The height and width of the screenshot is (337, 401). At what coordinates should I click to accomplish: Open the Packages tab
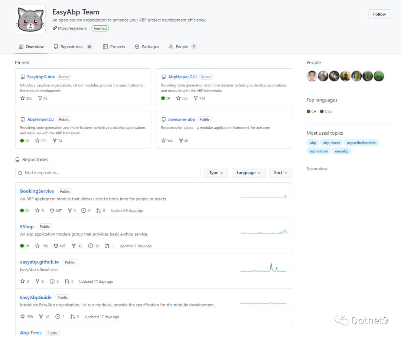coord(147,47)
